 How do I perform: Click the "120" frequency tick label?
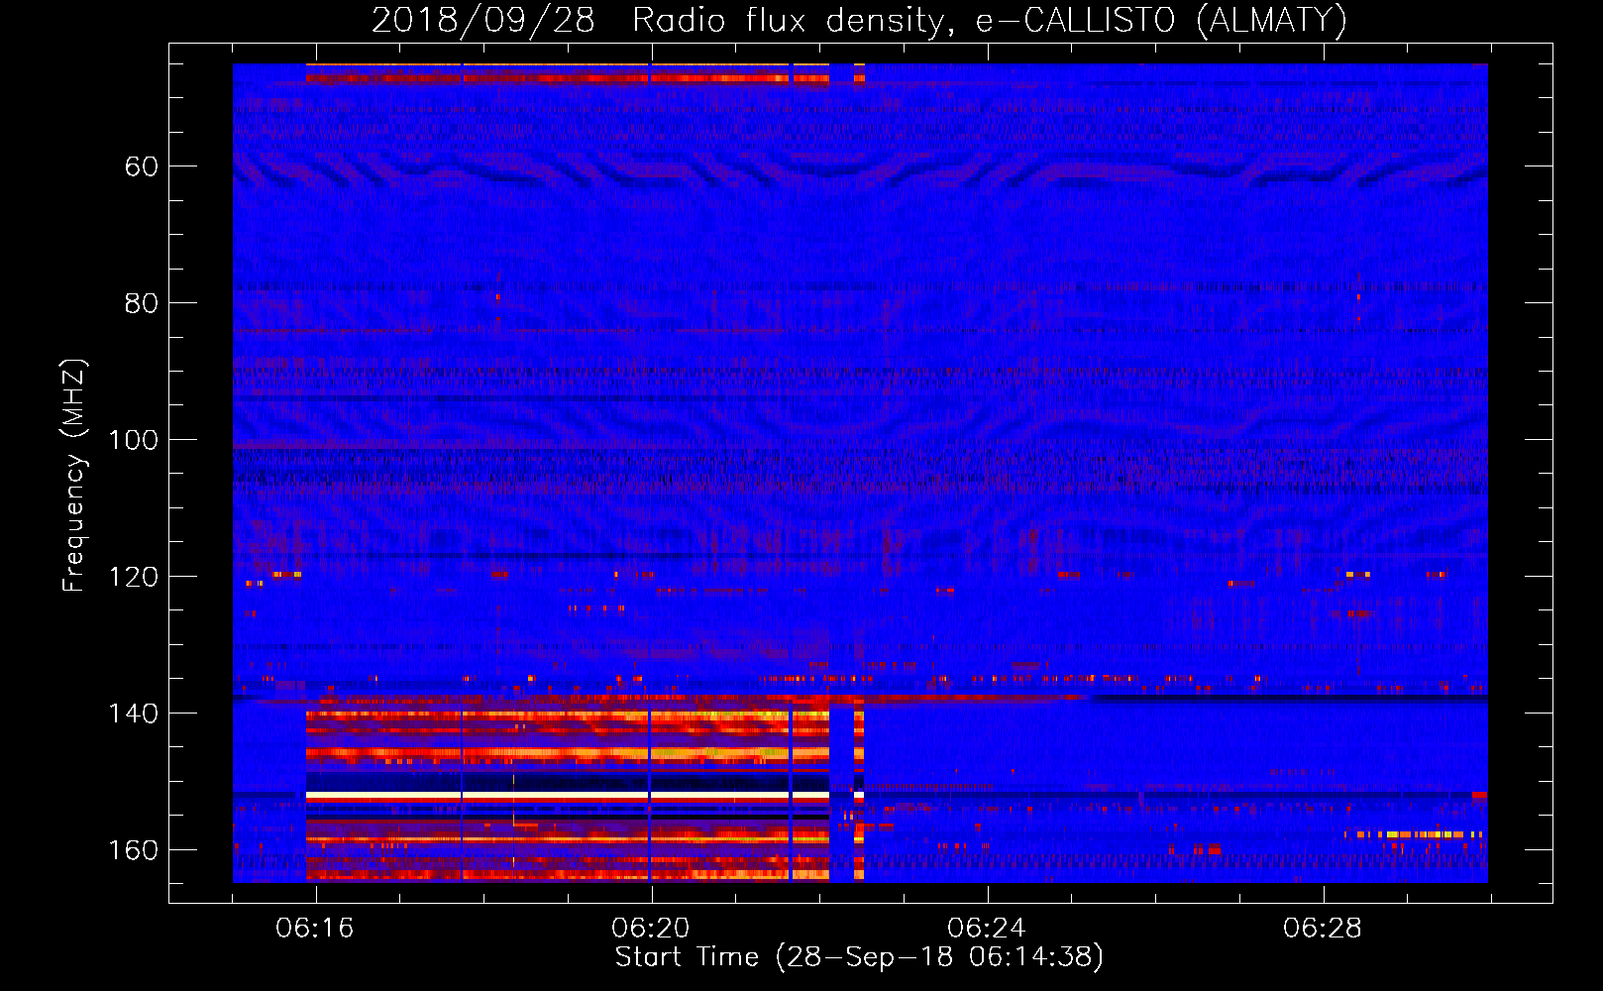tap(134, 577)
